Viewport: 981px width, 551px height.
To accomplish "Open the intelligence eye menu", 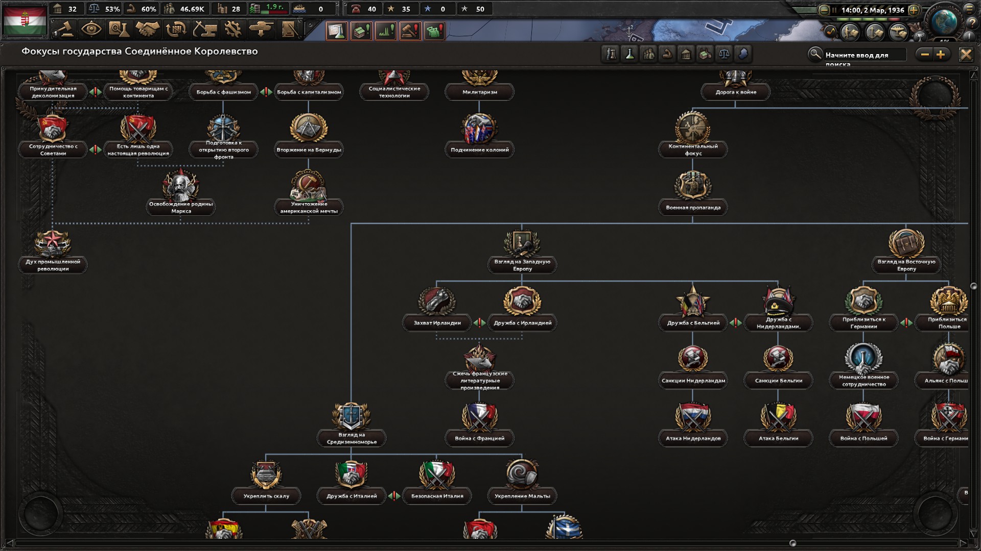I will click(91, 29).
